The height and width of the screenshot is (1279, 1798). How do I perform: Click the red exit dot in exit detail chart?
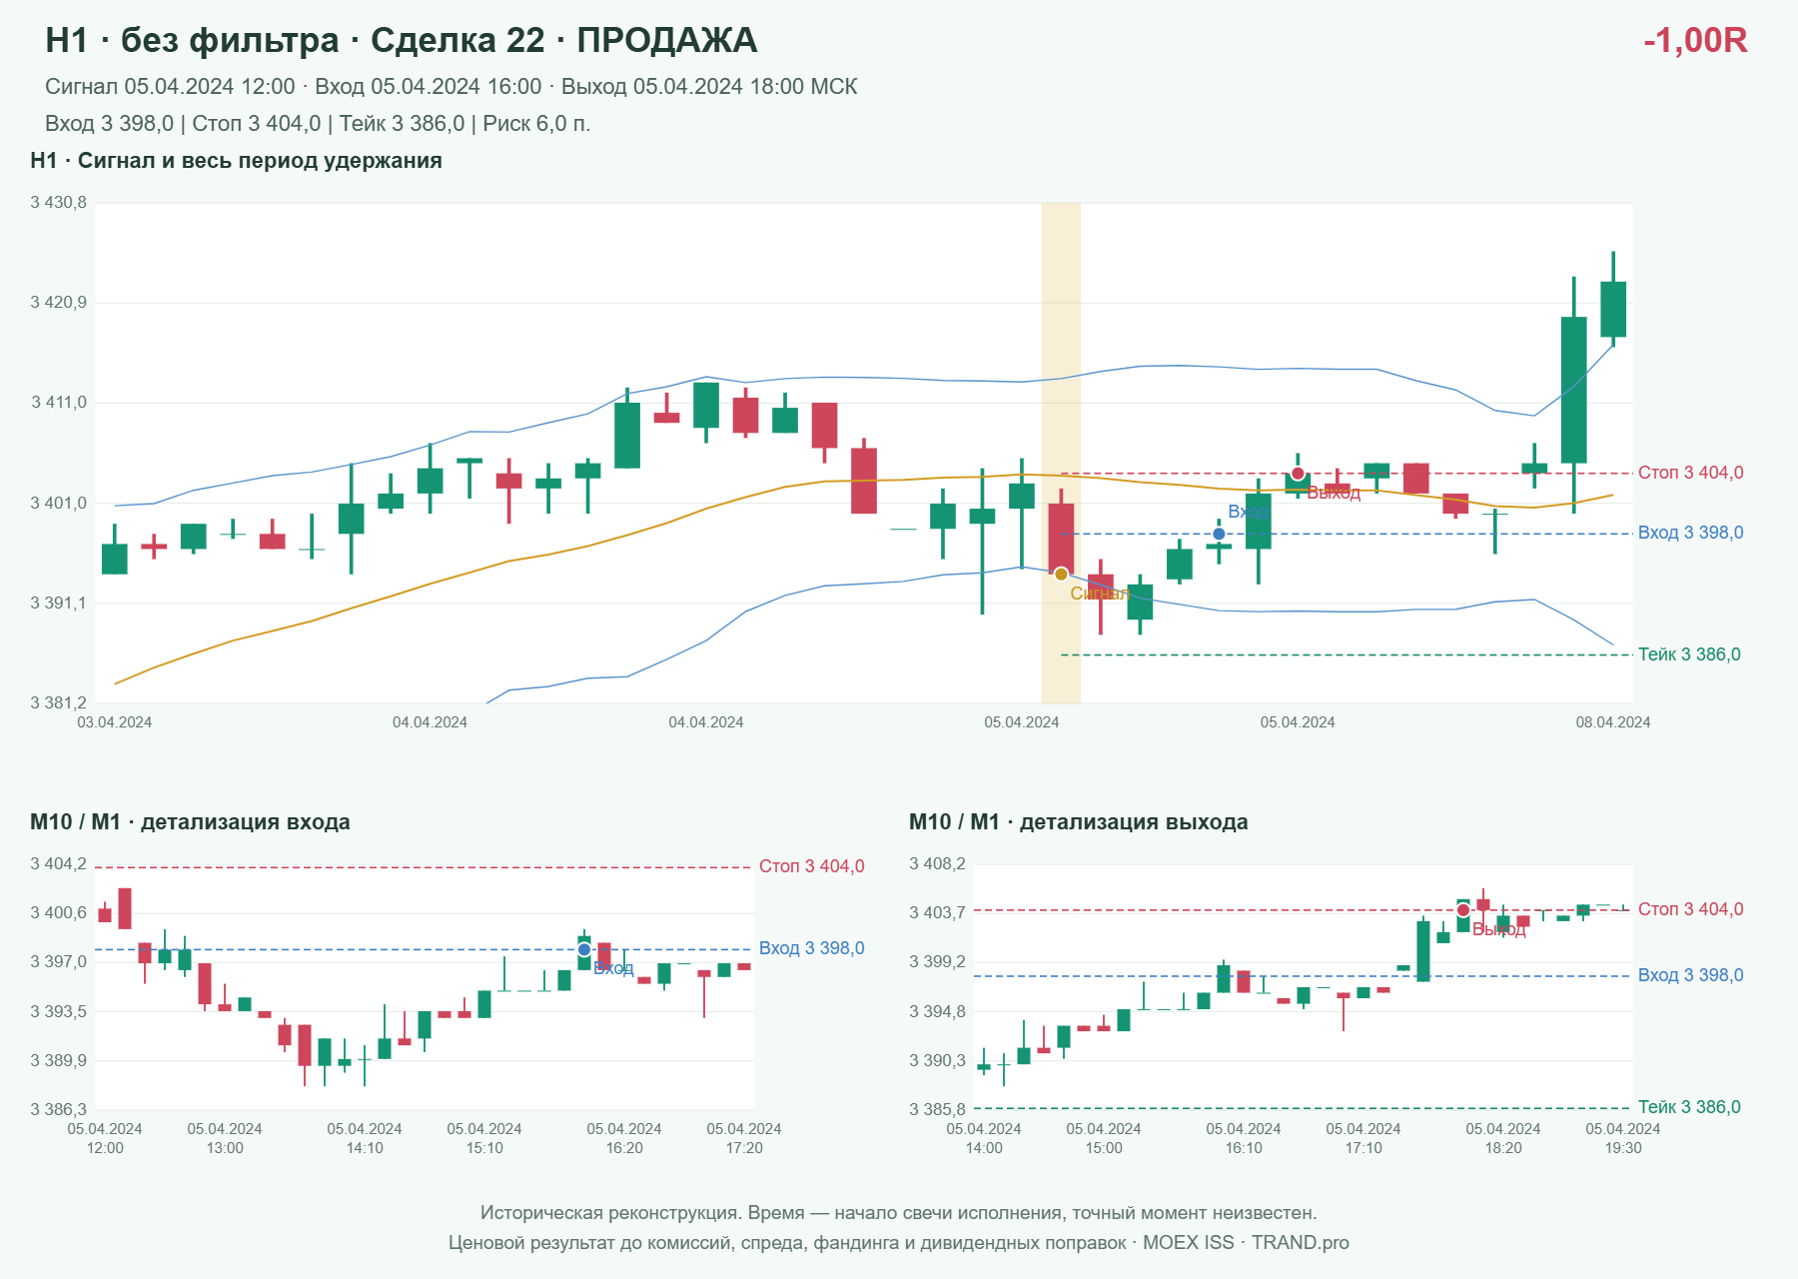[1463, 910]
